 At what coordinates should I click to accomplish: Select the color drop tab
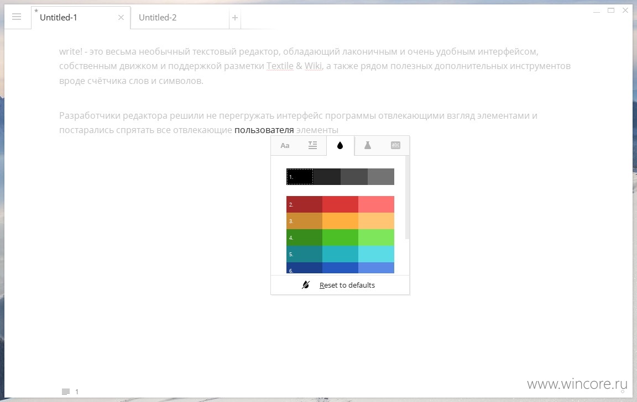(x=340, y=145)
